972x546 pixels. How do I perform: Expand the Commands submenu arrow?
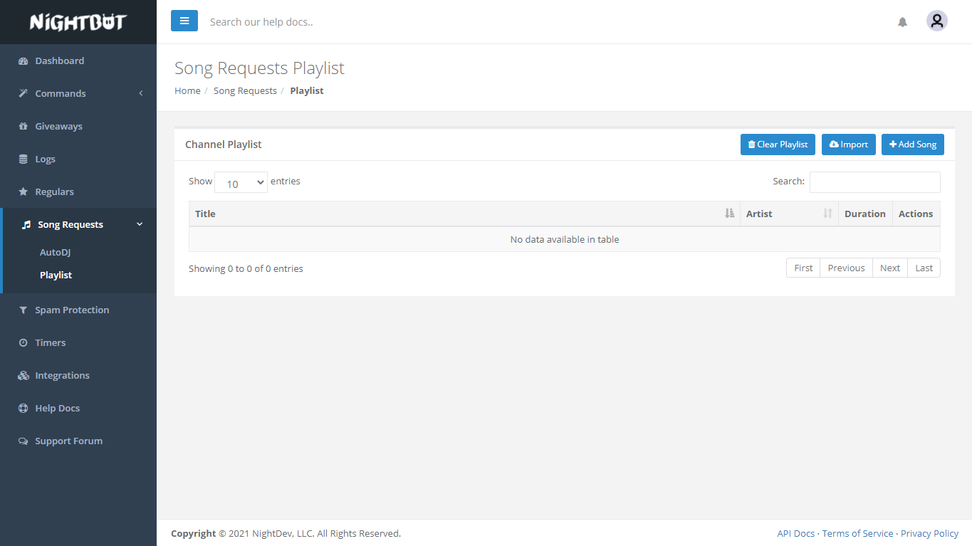[x=141, y=93]
